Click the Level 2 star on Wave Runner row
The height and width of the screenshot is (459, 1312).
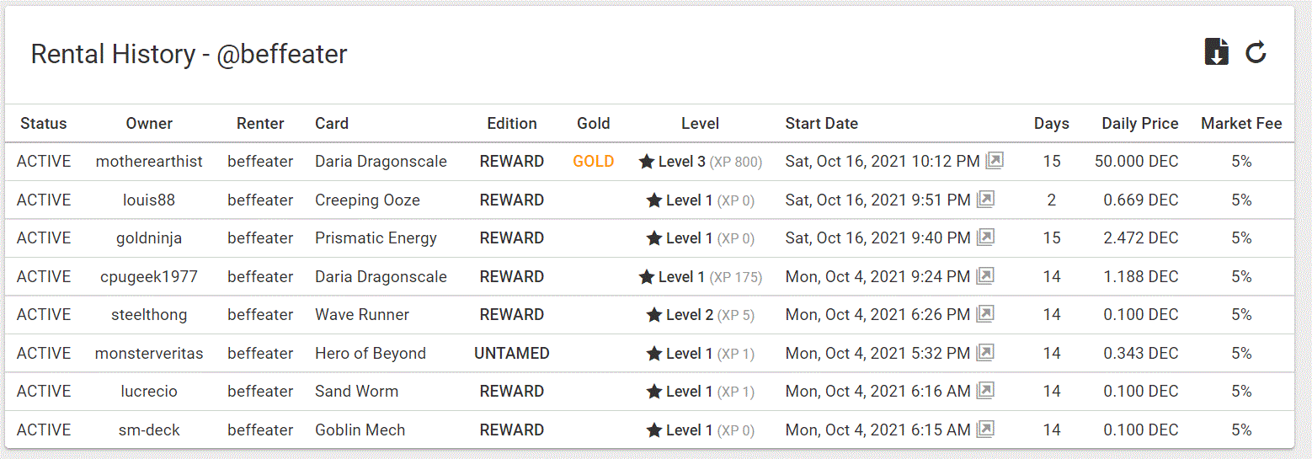pyautogui.click(x=654, y=314)
